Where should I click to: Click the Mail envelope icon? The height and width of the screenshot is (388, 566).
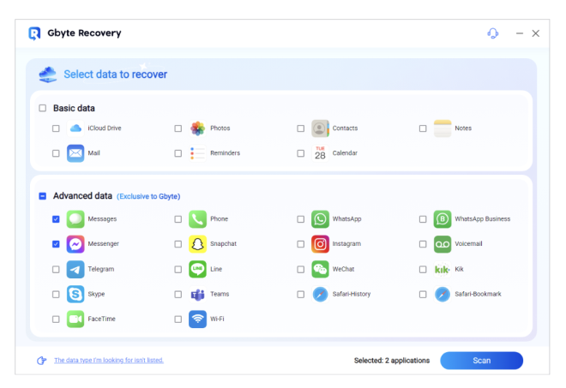click(x=75, y=153)
